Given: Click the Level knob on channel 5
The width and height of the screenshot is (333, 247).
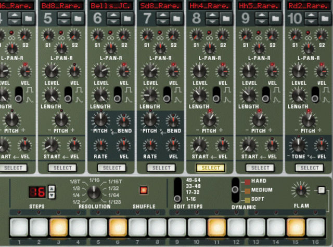Looking at the screenshot, I should pyautogui.click(x=52, y=72).
